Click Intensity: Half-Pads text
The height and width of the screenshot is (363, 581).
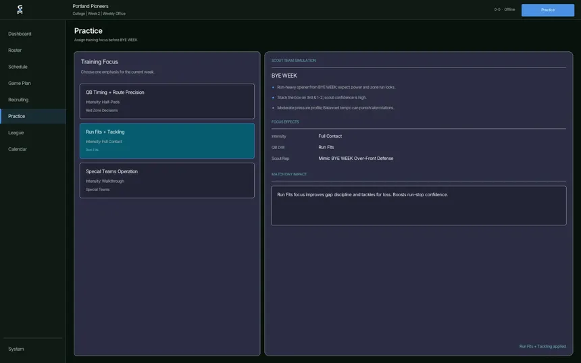[103, 102]
